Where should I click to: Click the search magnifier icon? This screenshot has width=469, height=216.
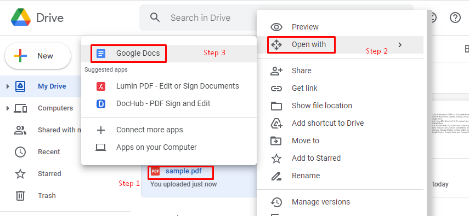(155, 17)
